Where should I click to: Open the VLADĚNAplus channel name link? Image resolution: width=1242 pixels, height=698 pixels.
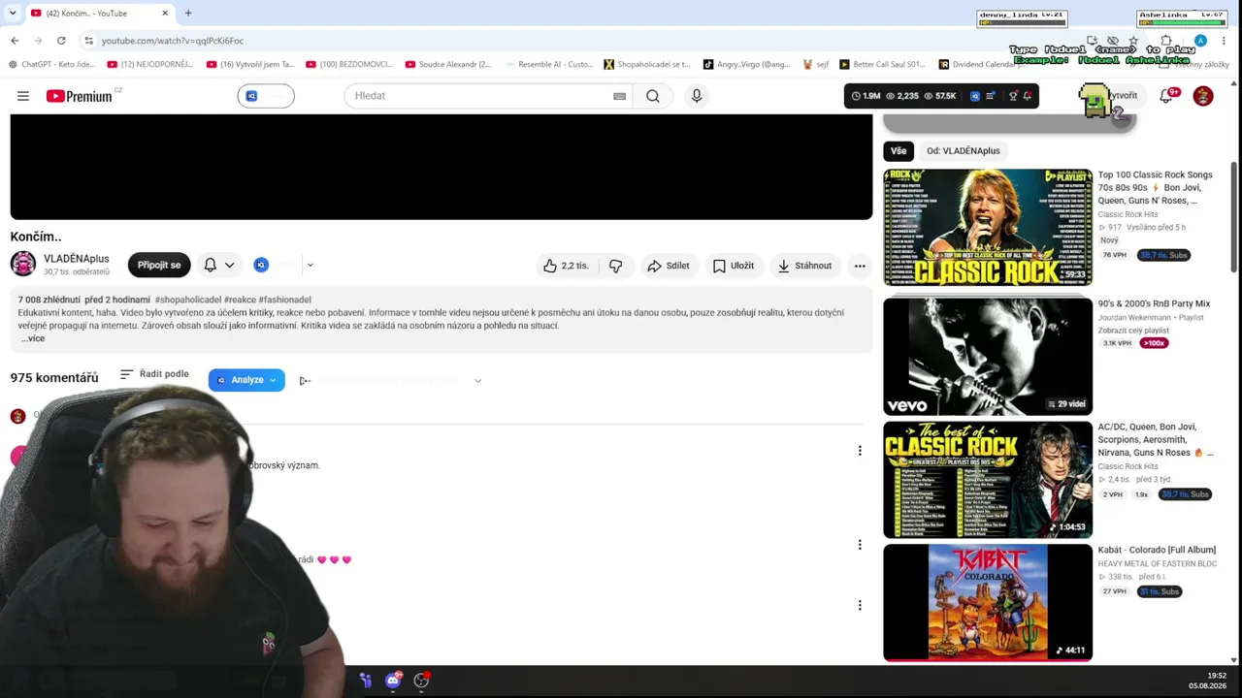pos(77,259)
